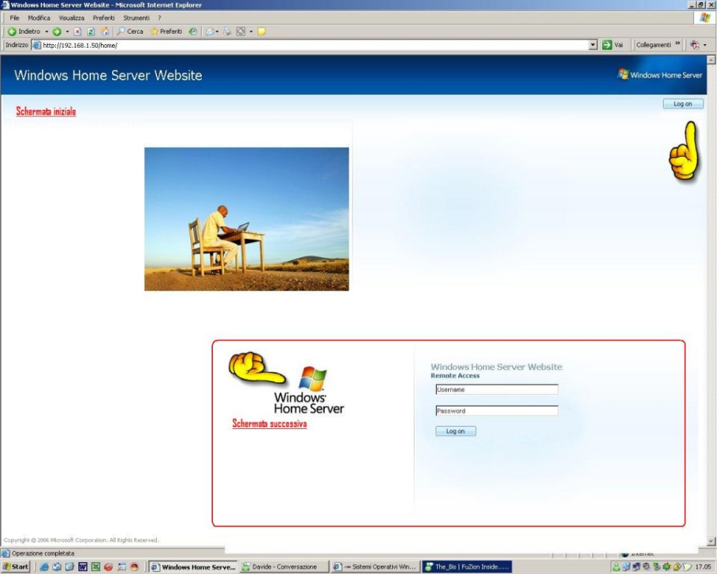The image size is (717, 574).
Task: Click the top-right Log on button
Action: click(x=683, y=104)
